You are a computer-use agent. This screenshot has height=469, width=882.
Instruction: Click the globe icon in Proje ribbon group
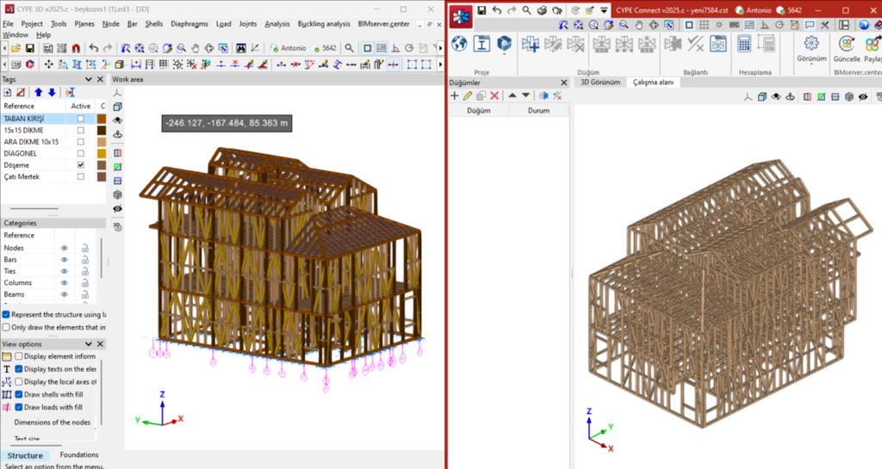click(x=459, y=44)
